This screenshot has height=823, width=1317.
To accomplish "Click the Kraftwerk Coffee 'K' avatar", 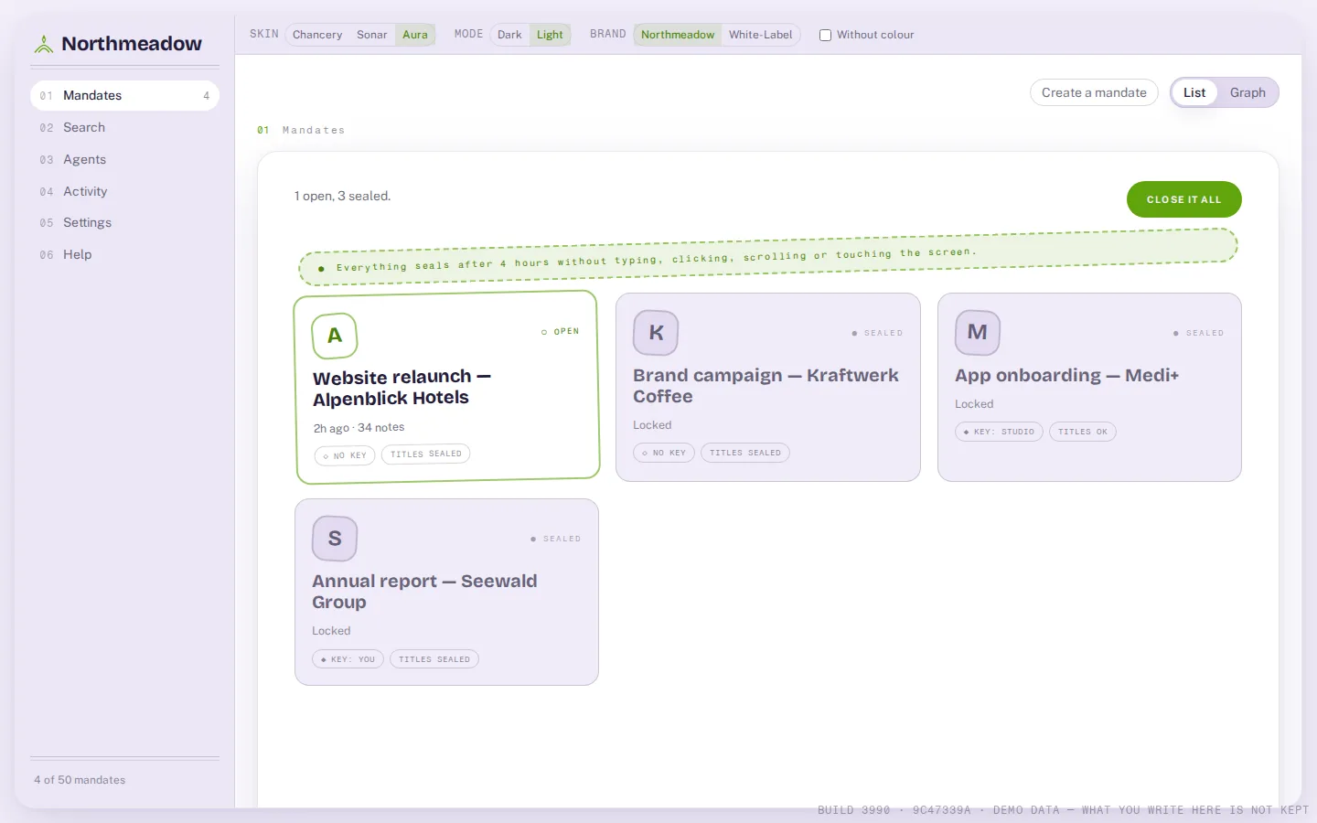I will coord(656,333).
